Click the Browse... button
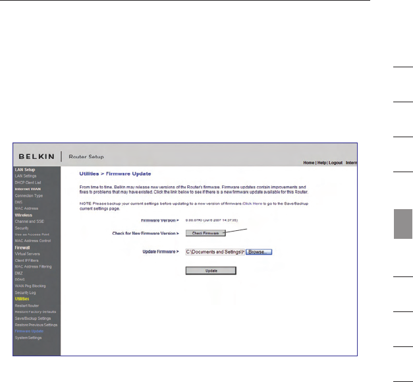413x382 pixels. tap(259, 252)
